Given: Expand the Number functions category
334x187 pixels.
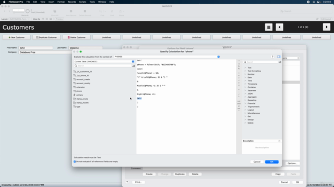Looking at the screenshot, I should click(245, 74).
